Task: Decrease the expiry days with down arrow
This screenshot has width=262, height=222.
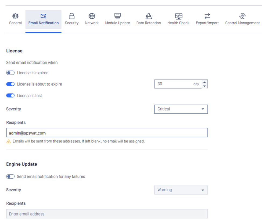Action: 204,86
